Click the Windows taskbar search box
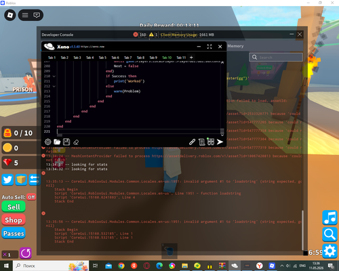 tap(51, 266)
